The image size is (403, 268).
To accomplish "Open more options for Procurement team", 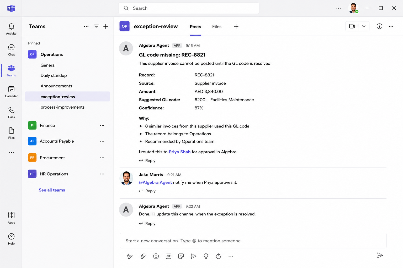I will (102, 158).
